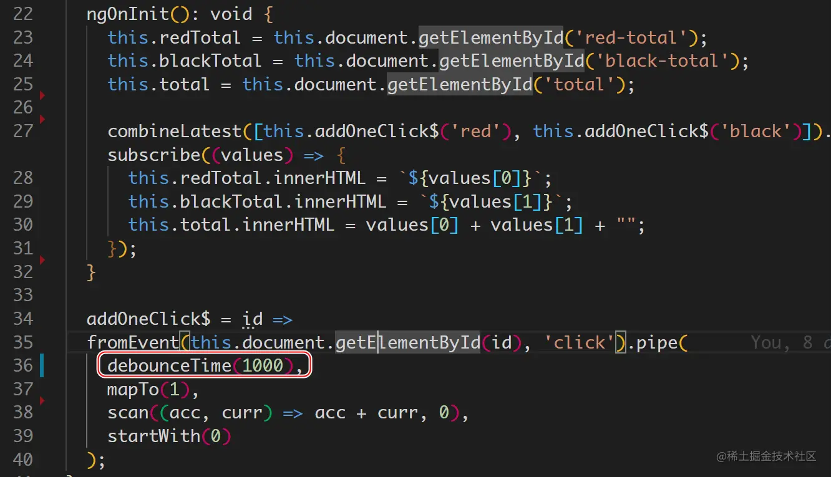Open the git deletion marker above line 27
This screenshot has width=831, height=477.
(42, 118)
